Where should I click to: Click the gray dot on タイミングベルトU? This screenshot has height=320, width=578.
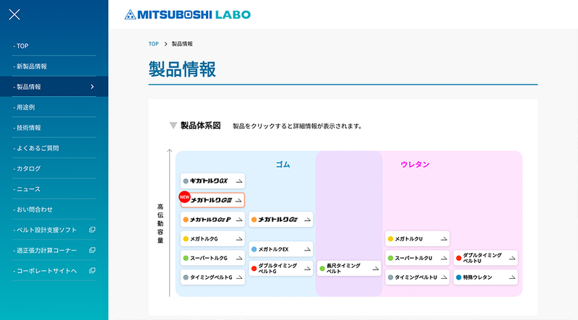390,277
